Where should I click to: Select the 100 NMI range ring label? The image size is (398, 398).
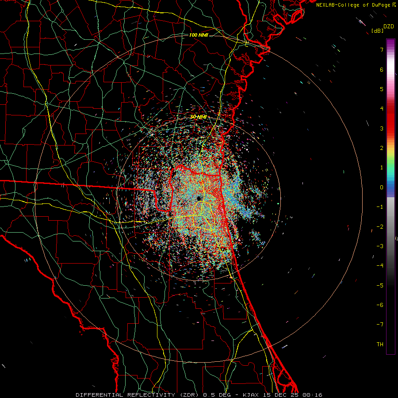pos(199,35)
